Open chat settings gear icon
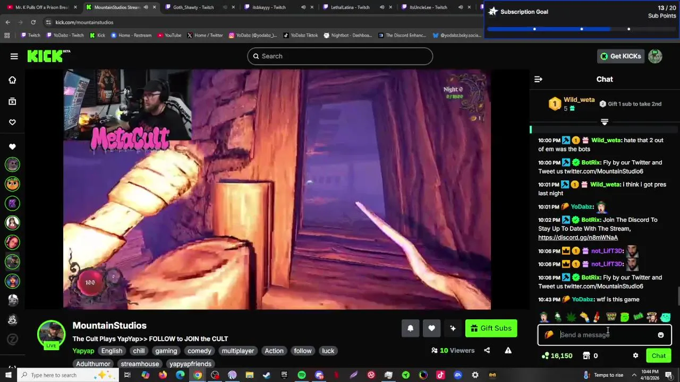This screenshot has width=680, height=382. 635,355
